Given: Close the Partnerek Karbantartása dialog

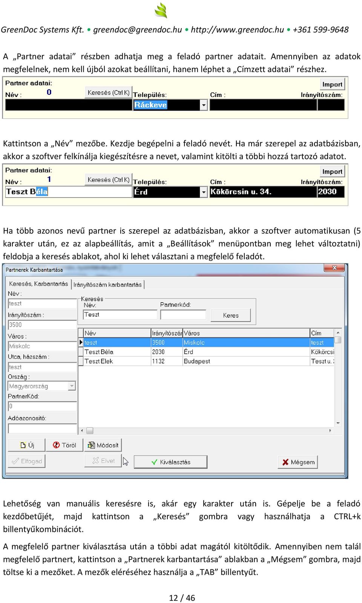Looking at the screenshot, I should point(334,268).
